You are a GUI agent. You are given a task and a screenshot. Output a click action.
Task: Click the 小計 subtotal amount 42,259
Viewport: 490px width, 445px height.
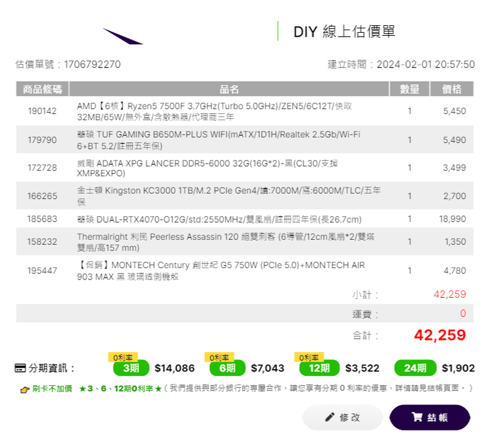tap(450, 294)
